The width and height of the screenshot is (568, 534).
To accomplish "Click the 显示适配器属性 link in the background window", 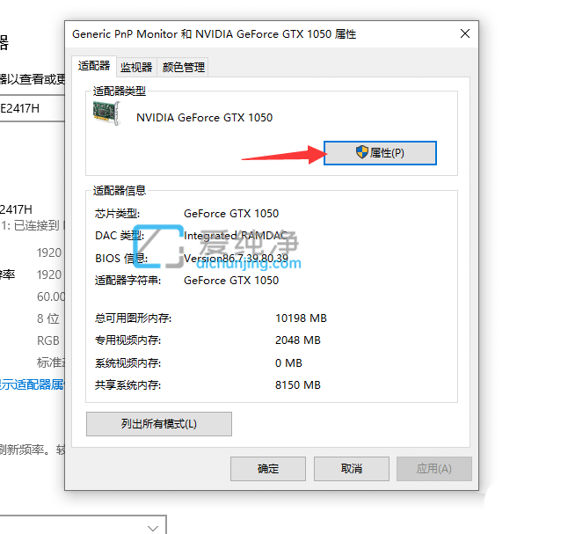I will coord(32,384).
